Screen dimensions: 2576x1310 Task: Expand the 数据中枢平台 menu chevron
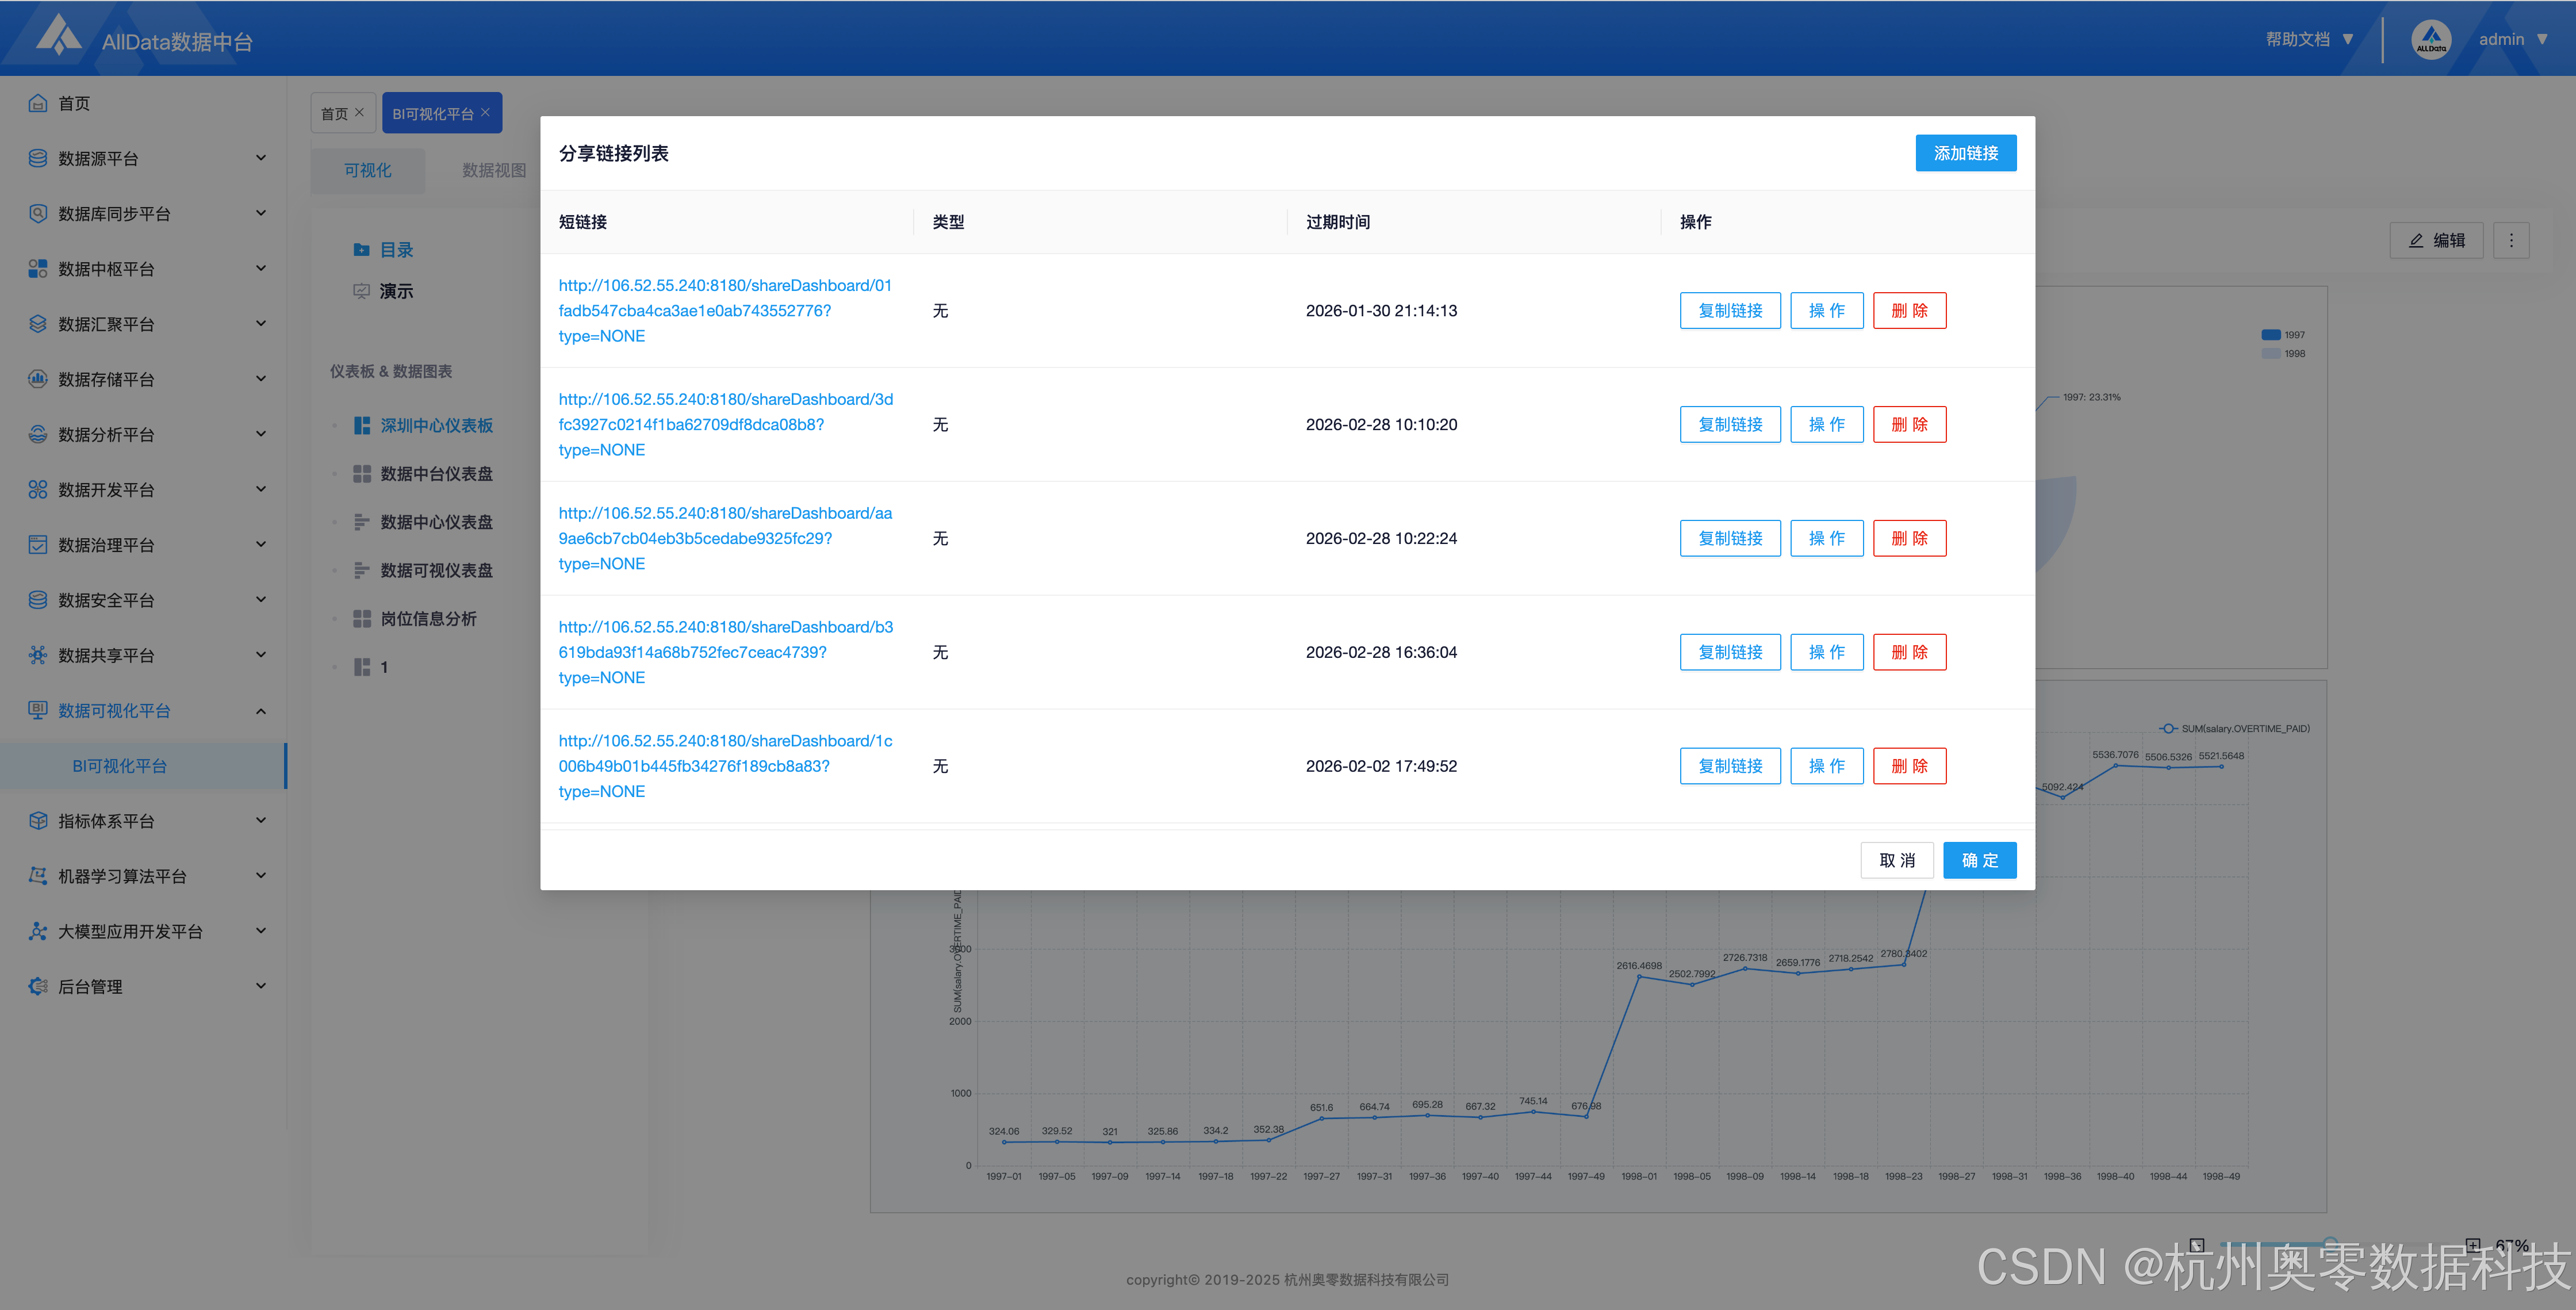click(x=261, y=268)
